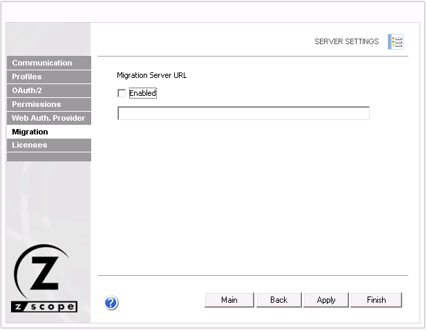Open Web Auth. Provider settings
The width and height of the screenshot is (427, 331).
coord(48,118)
